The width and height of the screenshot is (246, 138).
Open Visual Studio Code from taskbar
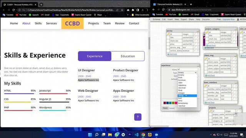(136, 135)
